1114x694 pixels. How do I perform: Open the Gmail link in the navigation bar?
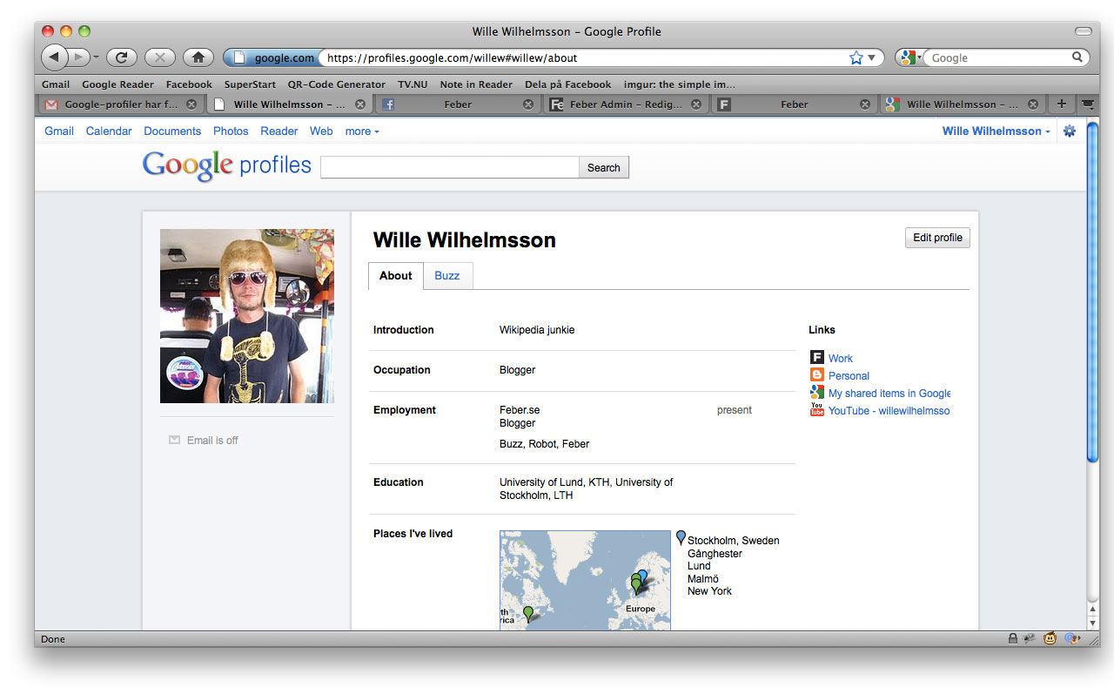coord(58,131)
